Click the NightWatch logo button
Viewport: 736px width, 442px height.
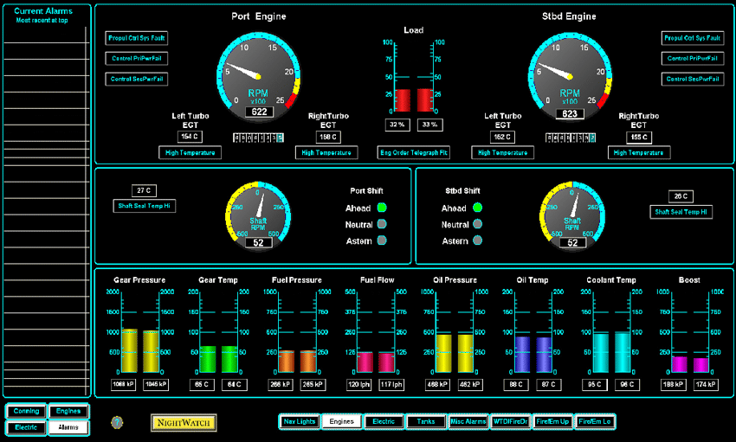coord(183,422)
